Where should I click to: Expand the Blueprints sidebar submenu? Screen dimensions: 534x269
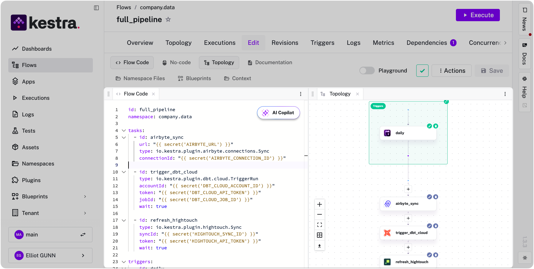[85, 197]
